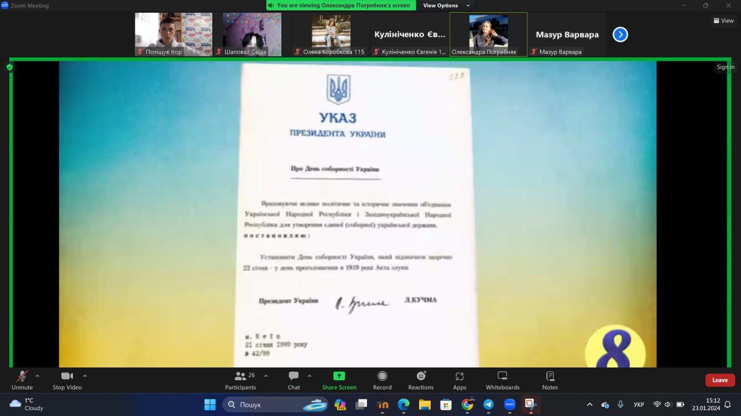The image size is (741, 416).
Task: Start Share Screen
Action: (x=339, y=381)
